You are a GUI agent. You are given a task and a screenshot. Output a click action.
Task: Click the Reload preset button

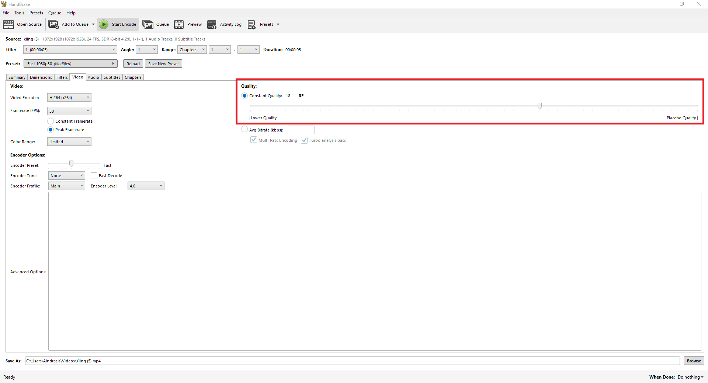pos(133,64)
